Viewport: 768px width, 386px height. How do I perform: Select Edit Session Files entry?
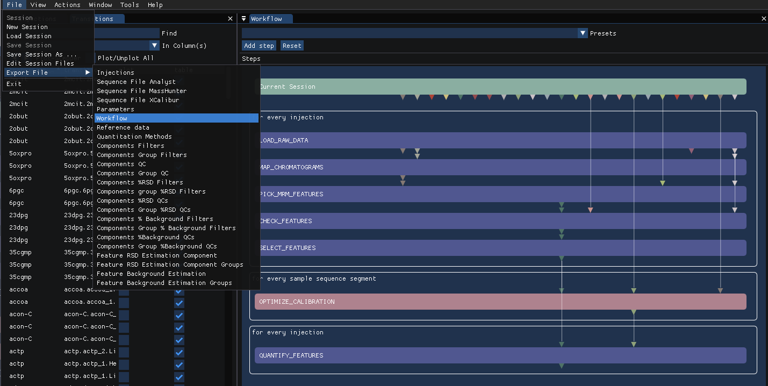point(48,63)
